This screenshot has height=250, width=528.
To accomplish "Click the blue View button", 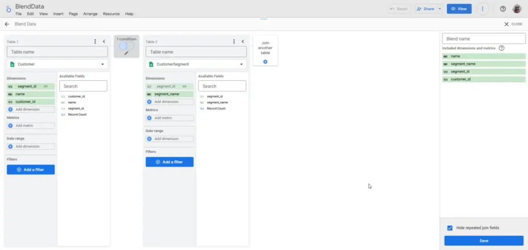I will (x=459, y=9).
